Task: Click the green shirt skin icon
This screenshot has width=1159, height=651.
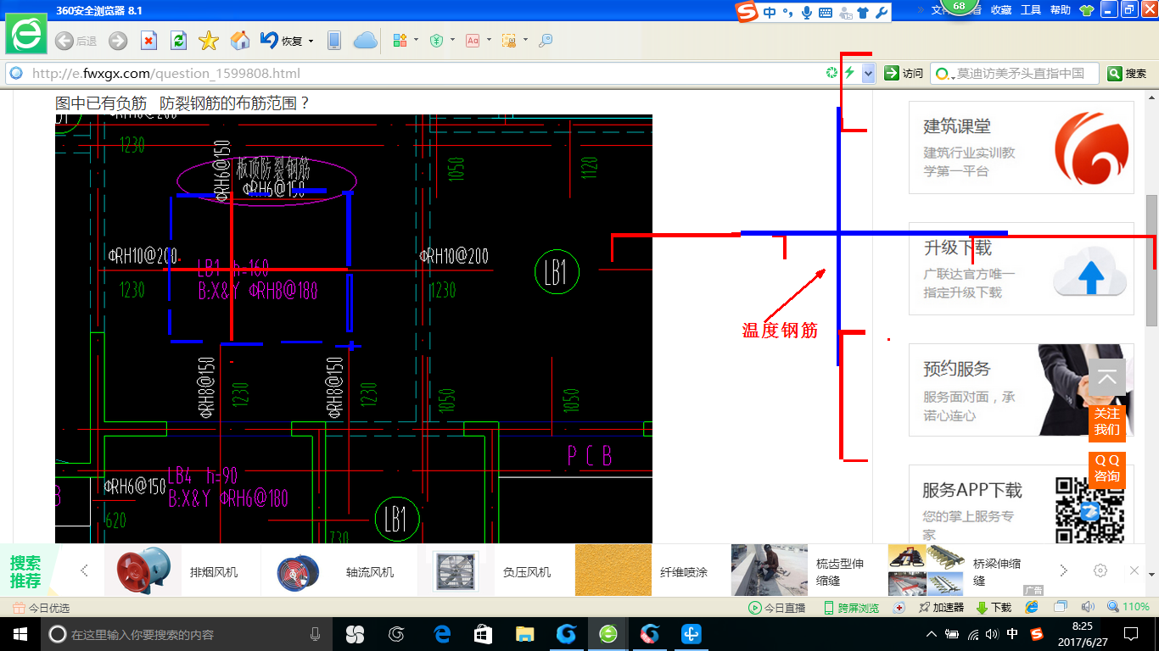Action: click(x=1086, y=10)
